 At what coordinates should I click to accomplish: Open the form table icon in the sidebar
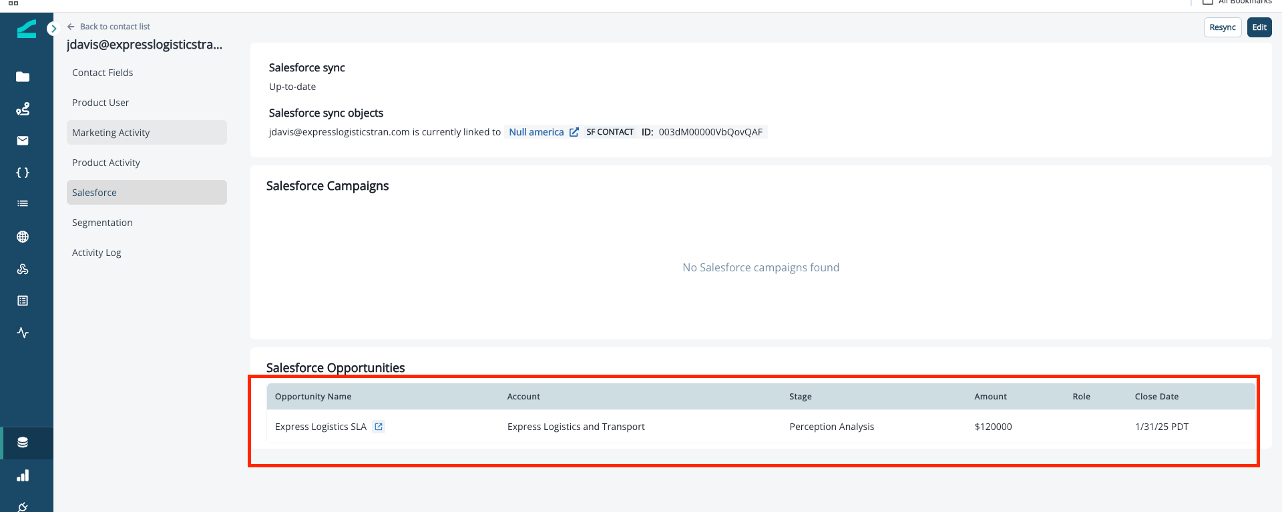click(23, 301)
